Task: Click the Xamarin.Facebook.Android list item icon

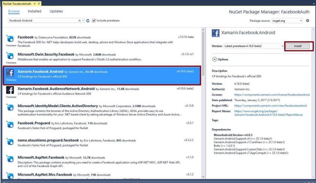Action: click(x=10, y=73)
